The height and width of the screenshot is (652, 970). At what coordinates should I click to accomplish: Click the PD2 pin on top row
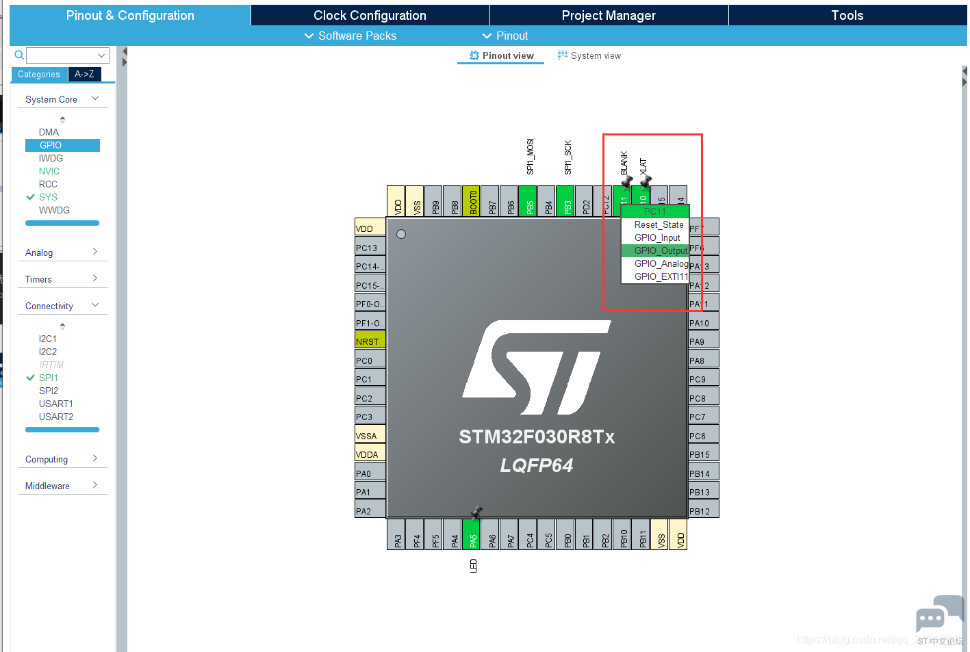(x=585, y=201)
